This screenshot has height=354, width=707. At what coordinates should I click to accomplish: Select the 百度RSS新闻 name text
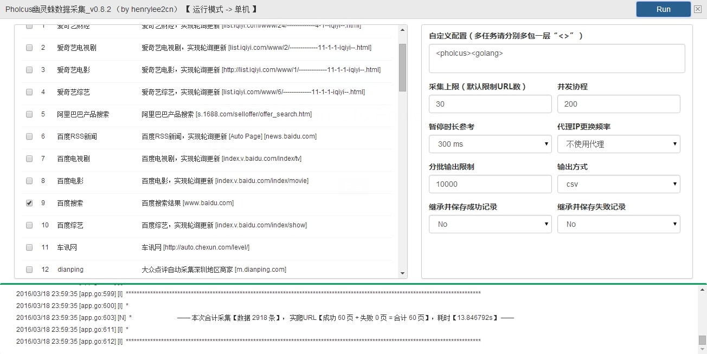[x=77, y=136]
